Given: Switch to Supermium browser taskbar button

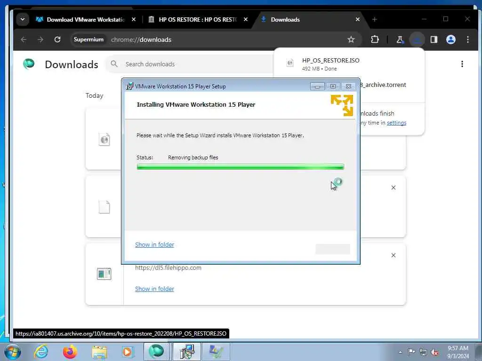Looking at the screenshot, I should pyautogui.click(x=156, y=352).
